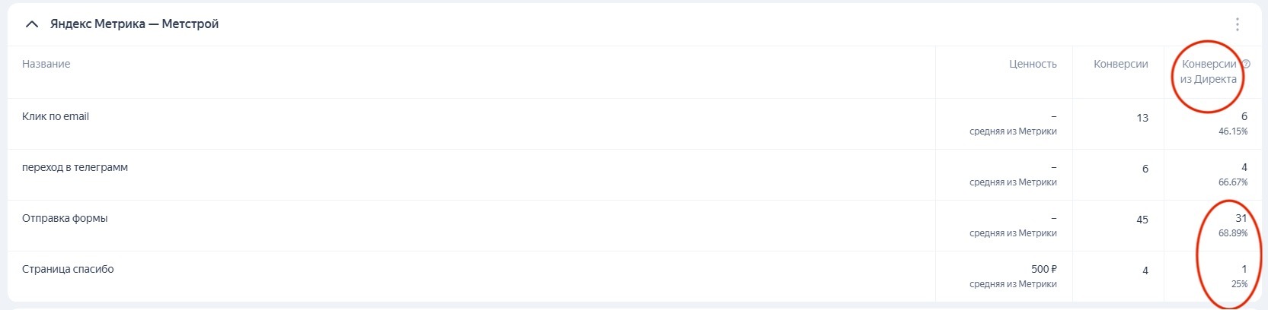
Task: Click the Название column header
Action: (x=46, y=65)
